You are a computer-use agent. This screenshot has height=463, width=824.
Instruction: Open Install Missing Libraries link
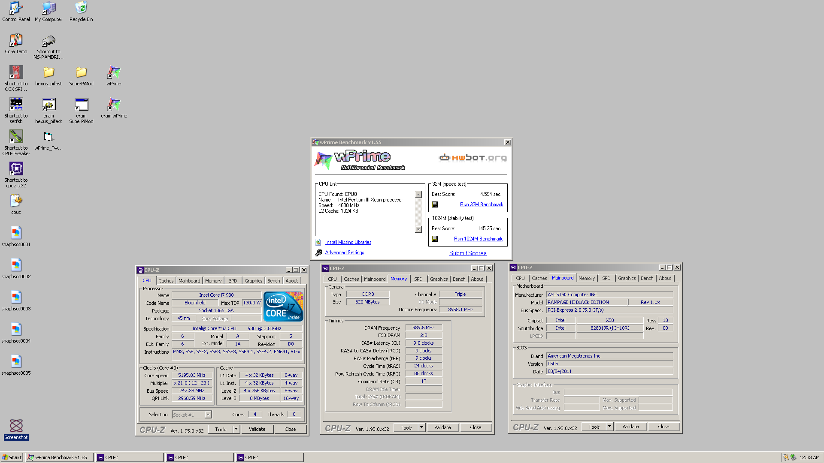coord(348,242)
